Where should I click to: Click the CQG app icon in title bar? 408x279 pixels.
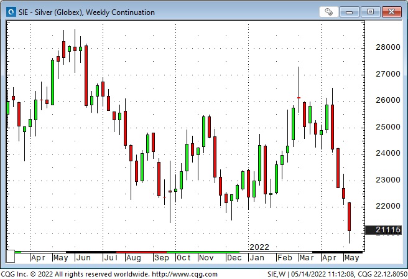coord(11,12)
